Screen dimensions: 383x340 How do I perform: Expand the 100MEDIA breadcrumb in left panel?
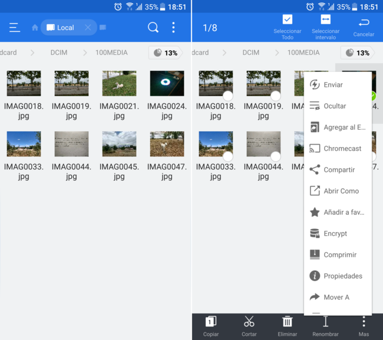tap(111, 53)
